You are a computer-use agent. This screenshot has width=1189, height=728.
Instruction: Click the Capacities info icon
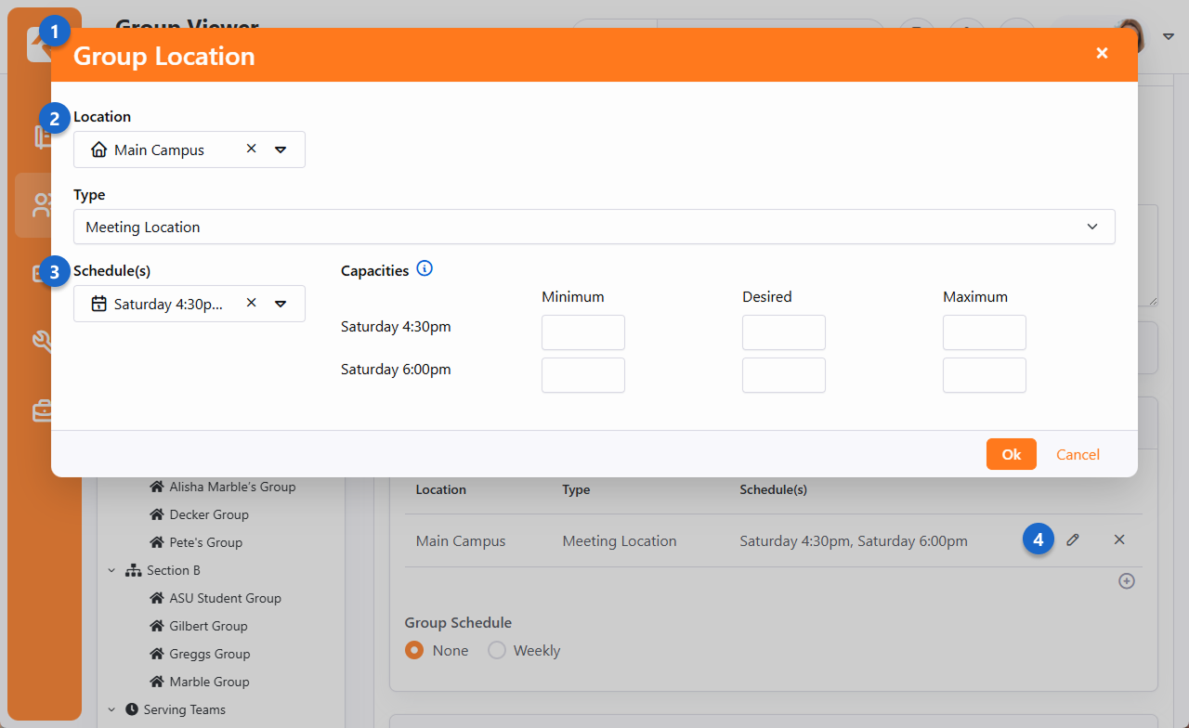coord(425,269)
